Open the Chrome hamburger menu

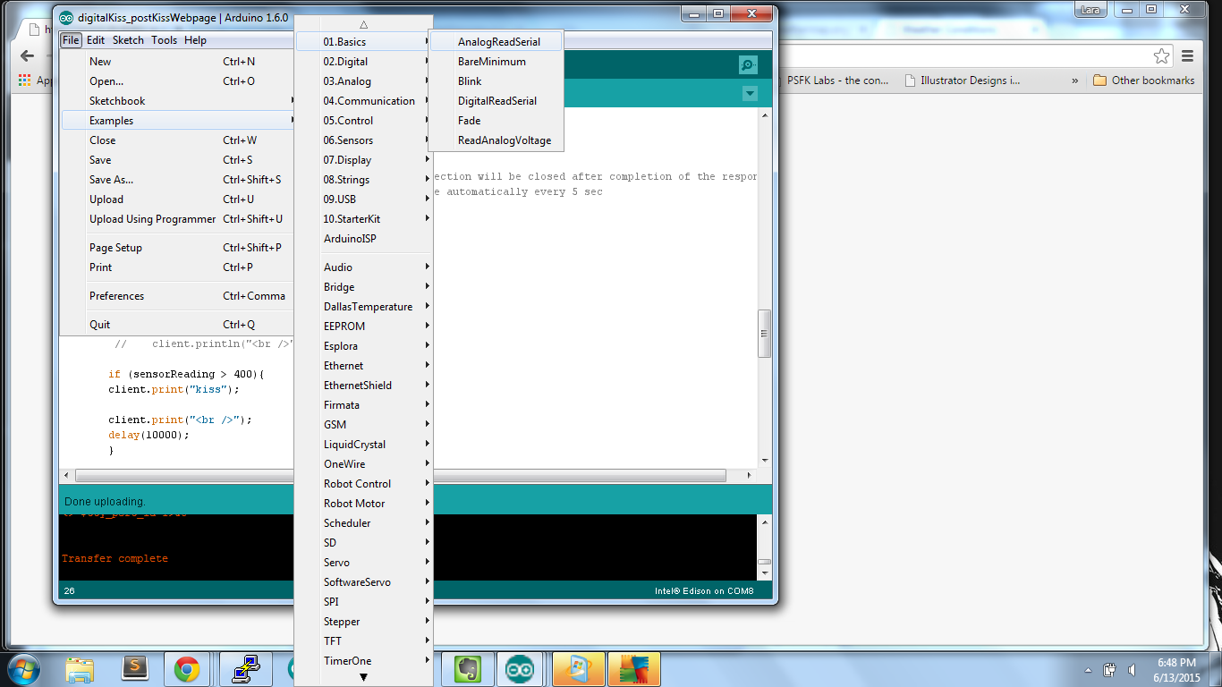(1188, 55)
